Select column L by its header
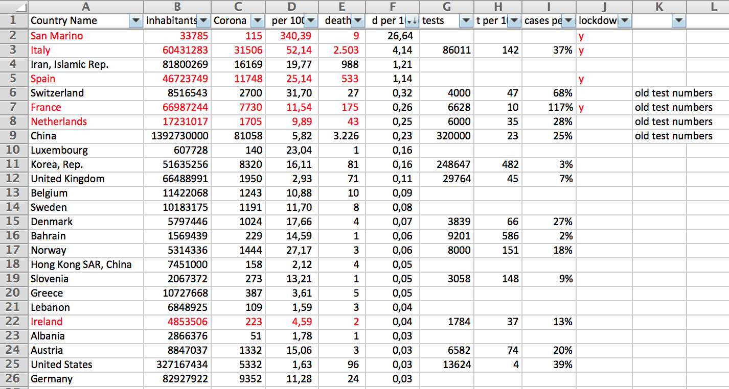This screenshot has height=389, width=729. pyautogui.click(x=713, y=7)
